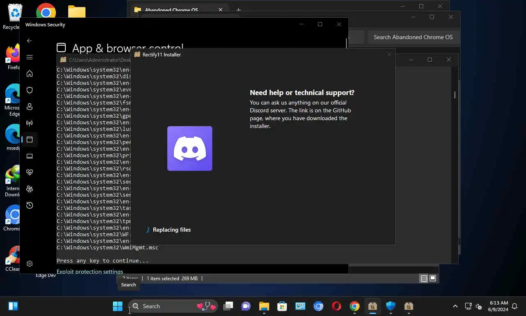Open Device security laptop icon

pos(29,156)
